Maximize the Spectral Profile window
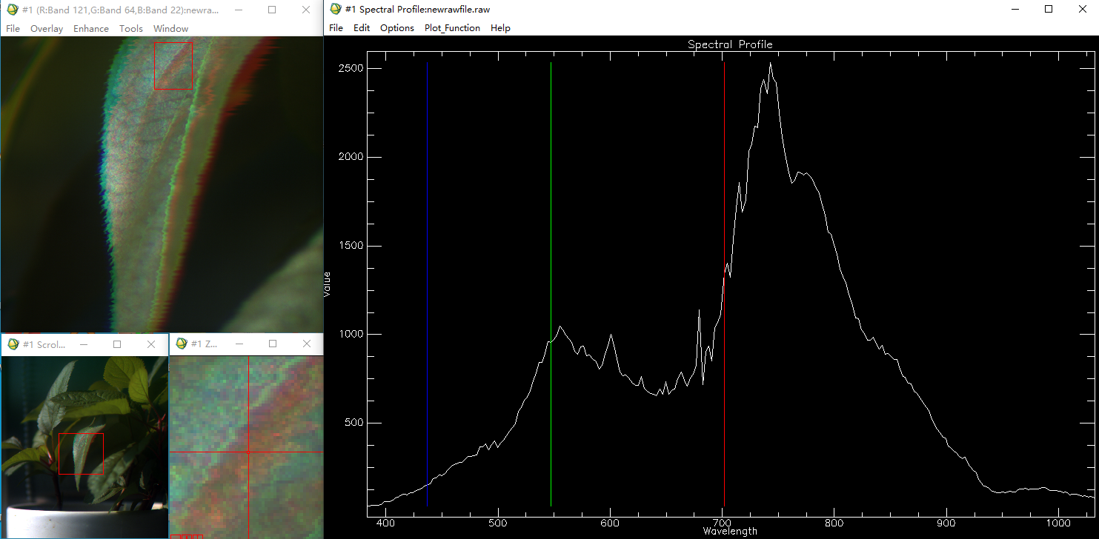This screenshot has width=1099, height=539. [1049, 10]
